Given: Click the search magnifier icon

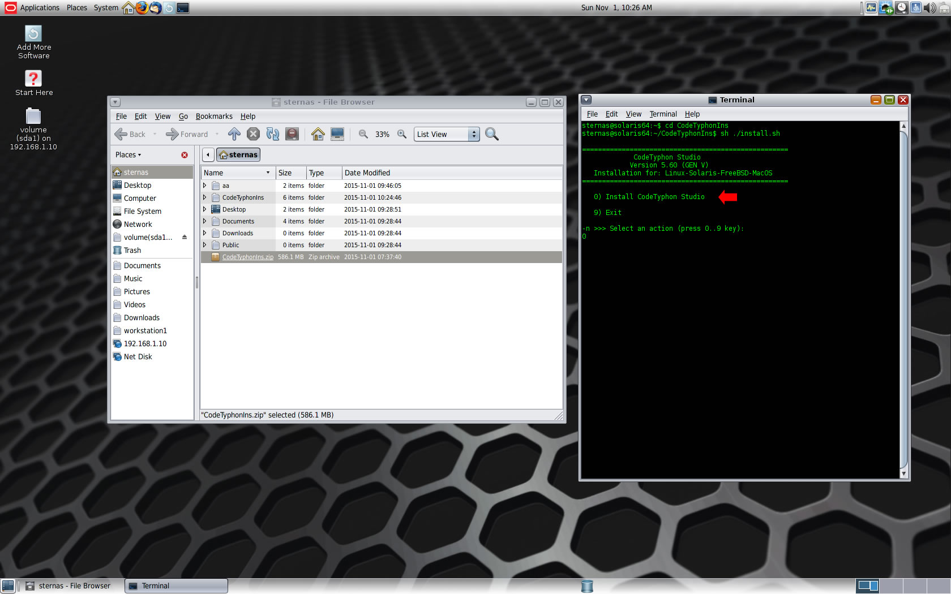Looking at the screenshot, I should tap(492, 134).
